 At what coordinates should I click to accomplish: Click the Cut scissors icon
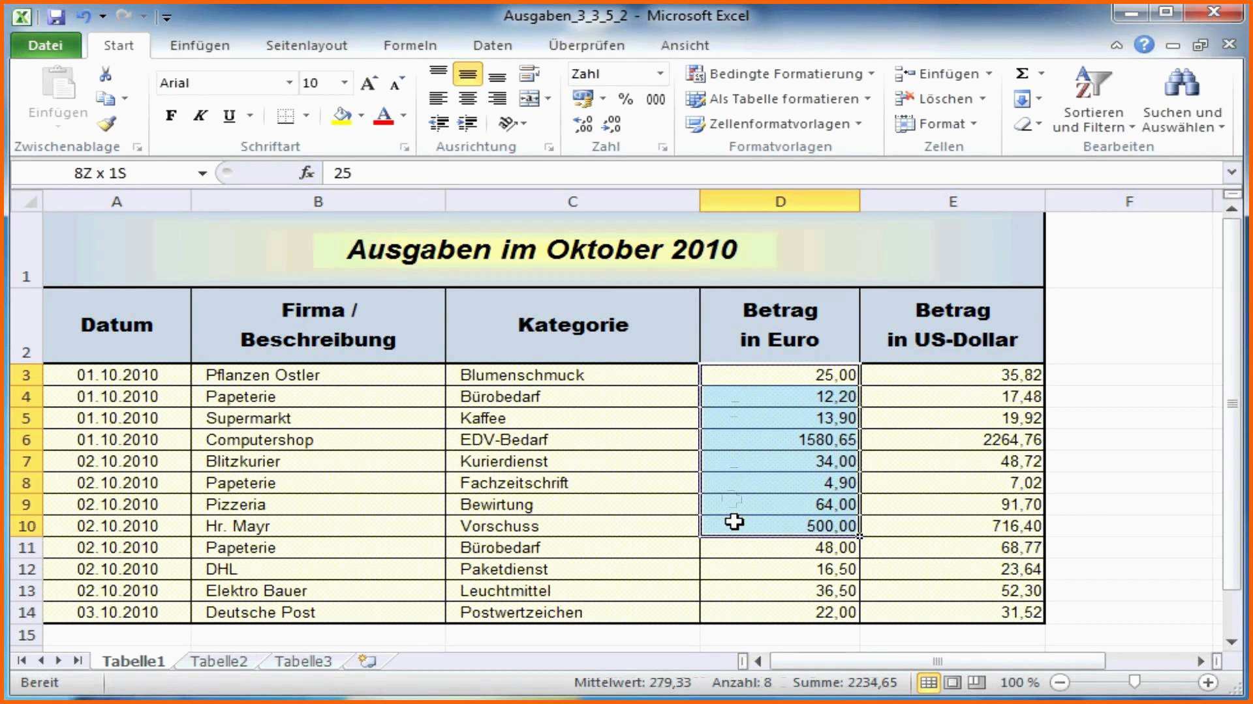[105, 74]
